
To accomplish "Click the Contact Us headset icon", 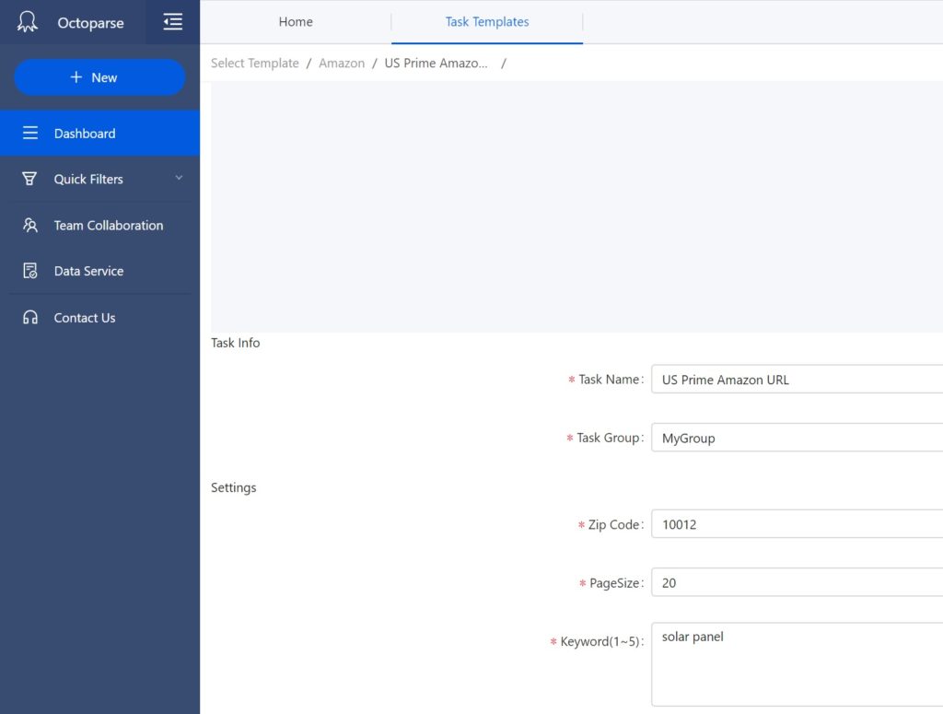I will [30, 317].
